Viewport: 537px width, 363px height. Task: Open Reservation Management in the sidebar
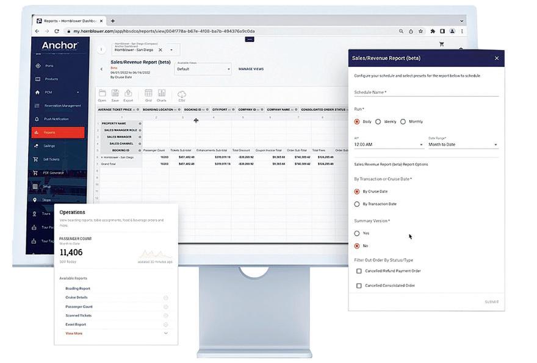click(x=62, y=105)
